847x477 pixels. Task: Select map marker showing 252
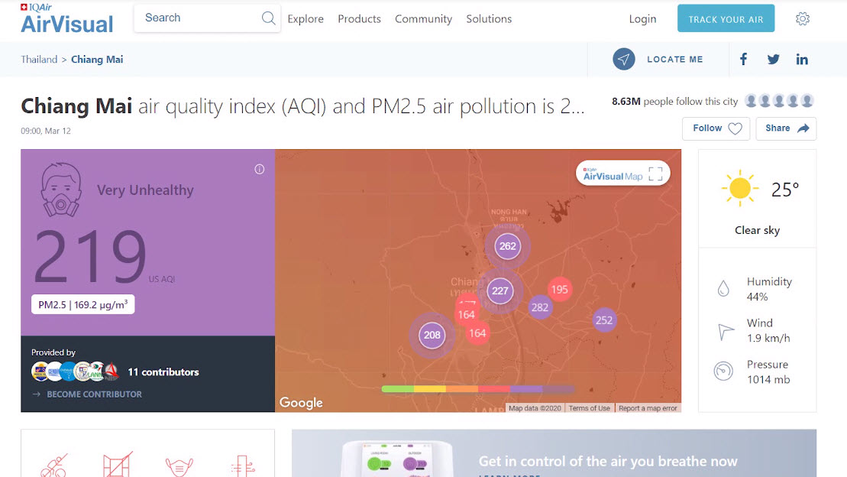[604, 320]
